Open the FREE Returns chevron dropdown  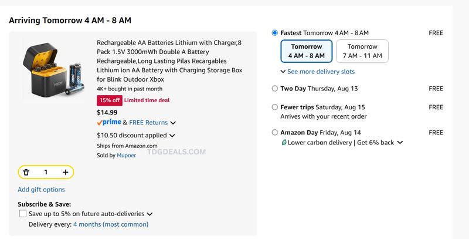tap(173, 123)
